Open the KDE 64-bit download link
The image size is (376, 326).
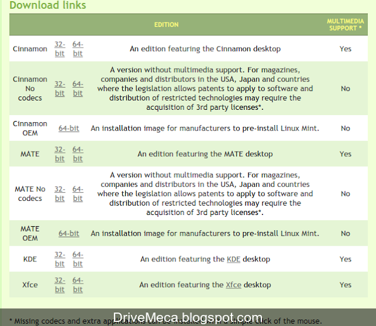click(x=78, y=259)
